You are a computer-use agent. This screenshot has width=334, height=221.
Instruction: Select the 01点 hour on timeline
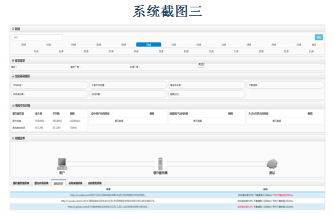click(x=36, y=51)
